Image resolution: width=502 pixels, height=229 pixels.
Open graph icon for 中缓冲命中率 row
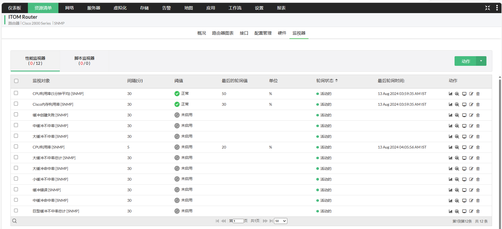(x=451, y=200)
